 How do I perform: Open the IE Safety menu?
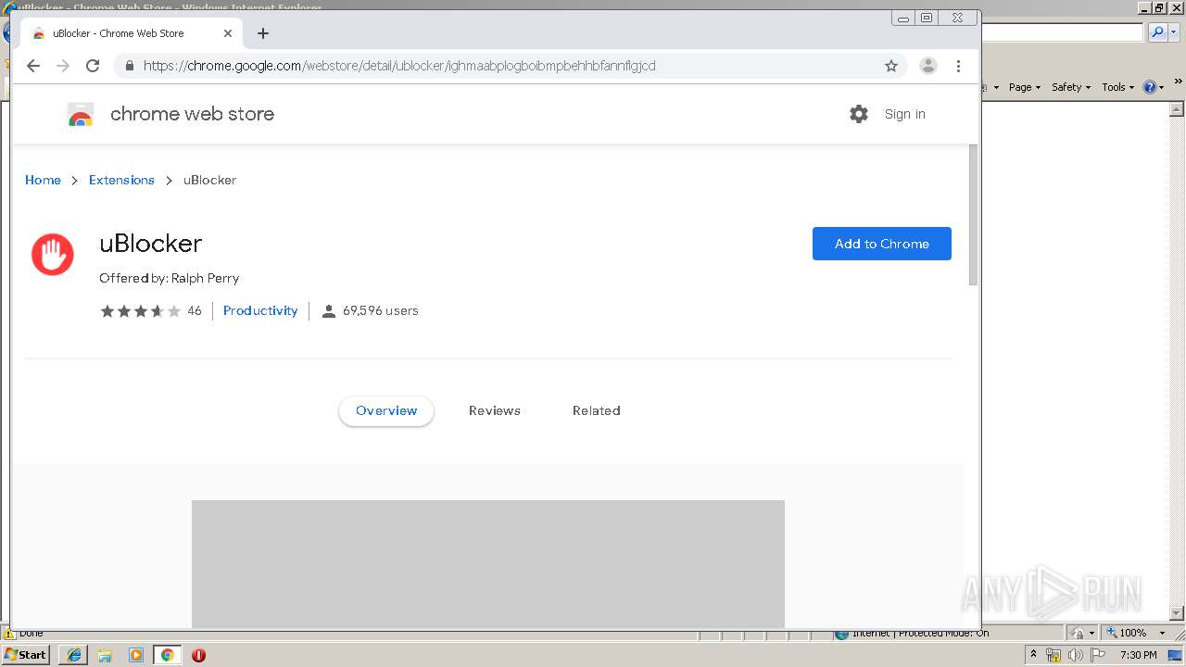pyautogui.click(x=1071, y=87)
